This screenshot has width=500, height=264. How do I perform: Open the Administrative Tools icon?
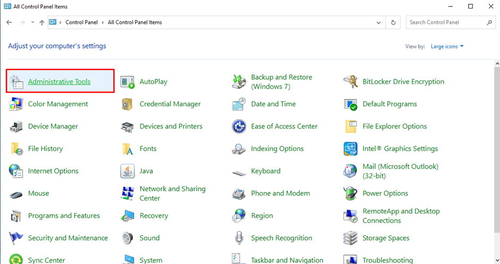(16, 82)
